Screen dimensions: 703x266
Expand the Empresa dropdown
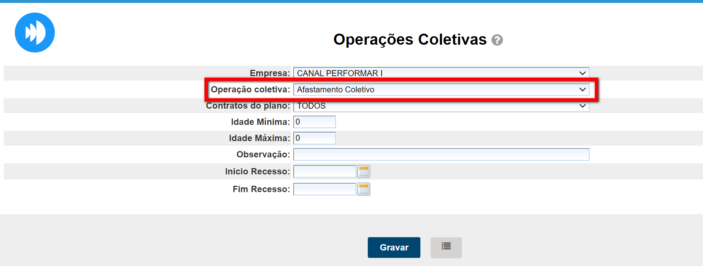[x=441, y=73]
